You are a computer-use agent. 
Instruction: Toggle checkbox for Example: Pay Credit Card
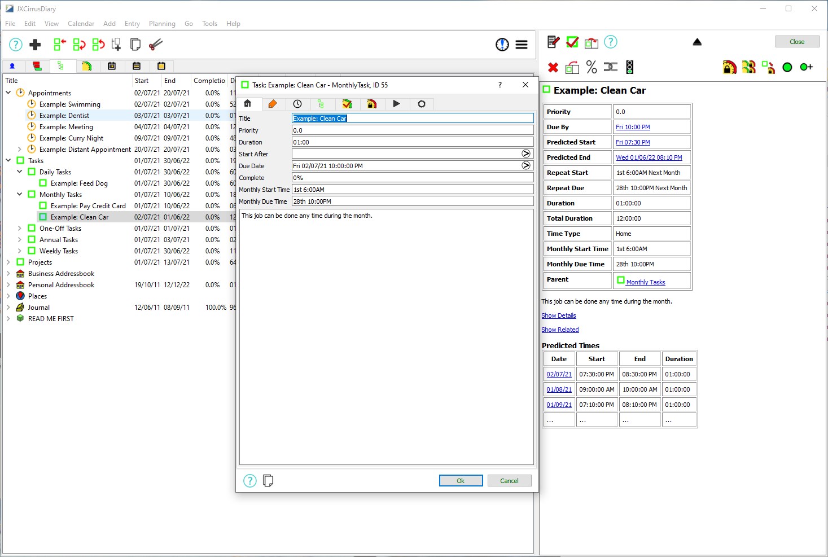[43, 206]
